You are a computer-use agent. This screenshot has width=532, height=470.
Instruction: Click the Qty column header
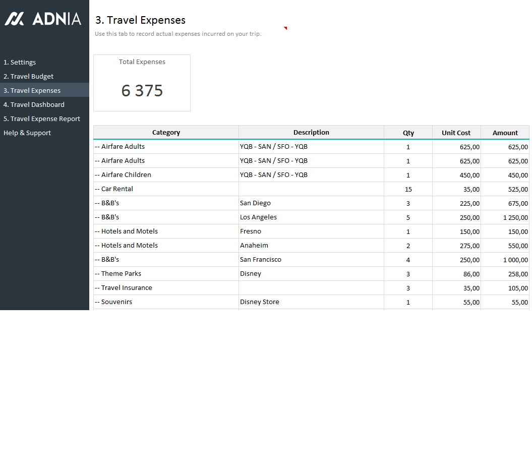point(408,133)
